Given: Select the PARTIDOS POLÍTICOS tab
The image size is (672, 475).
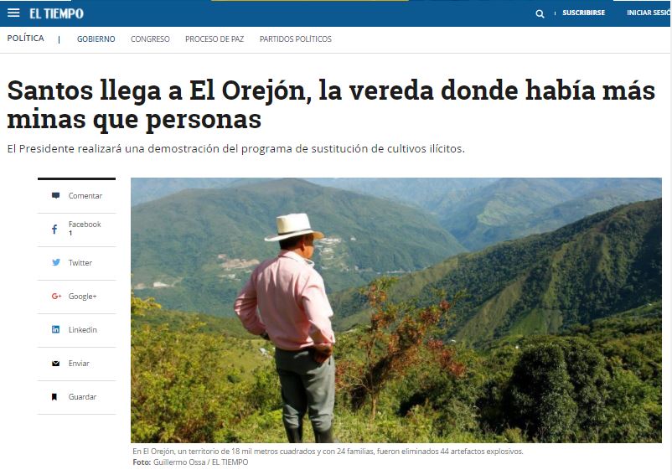Looking at the screenshot, I should coord(295,39).
